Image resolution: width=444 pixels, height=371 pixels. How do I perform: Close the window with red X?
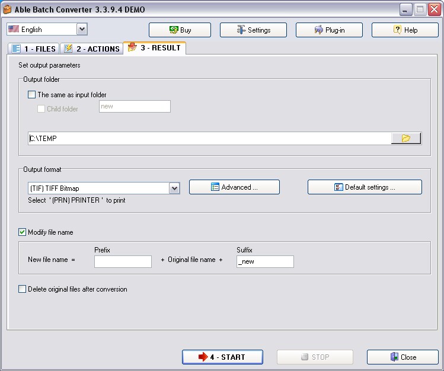click(435, 9)
